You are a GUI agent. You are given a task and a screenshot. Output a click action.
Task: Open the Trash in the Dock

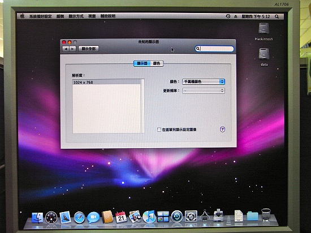(266, 215)
